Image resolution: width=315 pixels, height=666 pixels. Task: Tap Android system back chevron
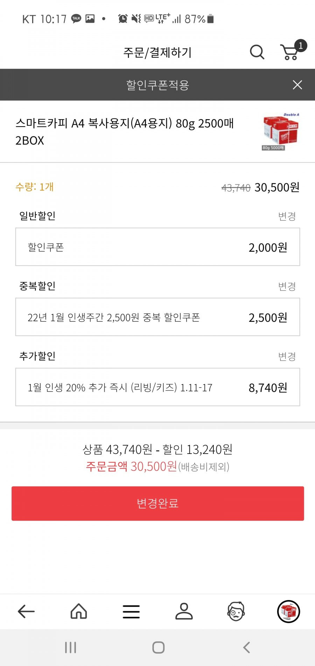tap(246, 647)
